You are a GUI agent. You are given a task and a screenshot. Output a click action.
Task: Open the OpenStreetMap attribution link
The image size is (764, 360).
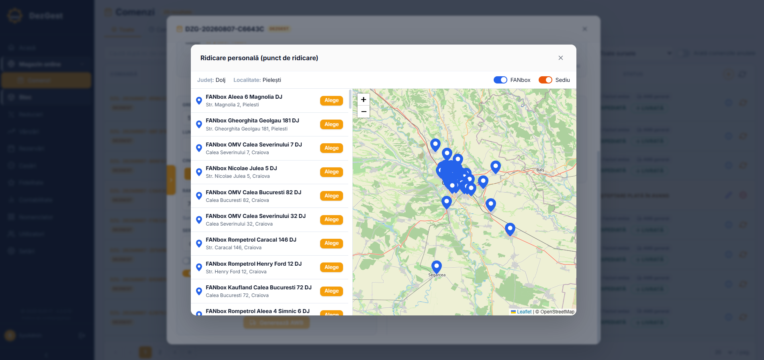[x=558, y=312]
